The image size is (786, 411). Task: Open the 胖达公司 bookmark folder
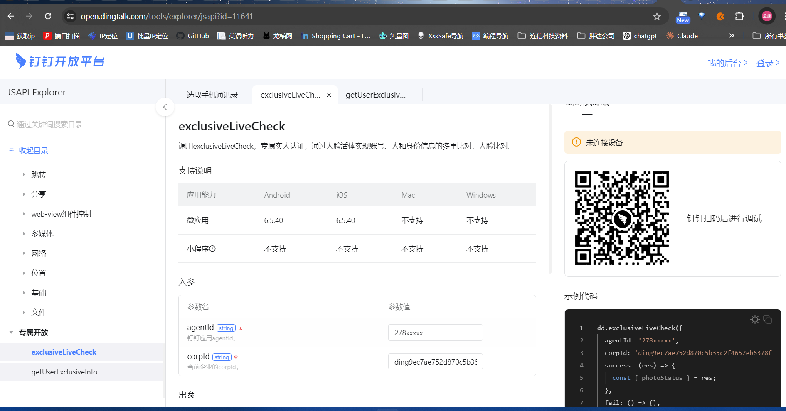pyautogui.click(x=596, y=36)
